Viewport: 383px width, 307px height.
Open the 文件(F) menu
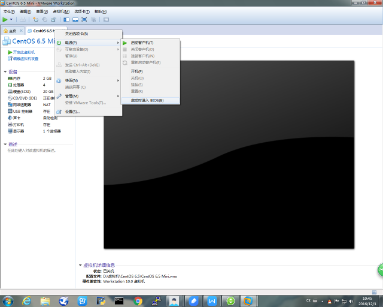9,11
